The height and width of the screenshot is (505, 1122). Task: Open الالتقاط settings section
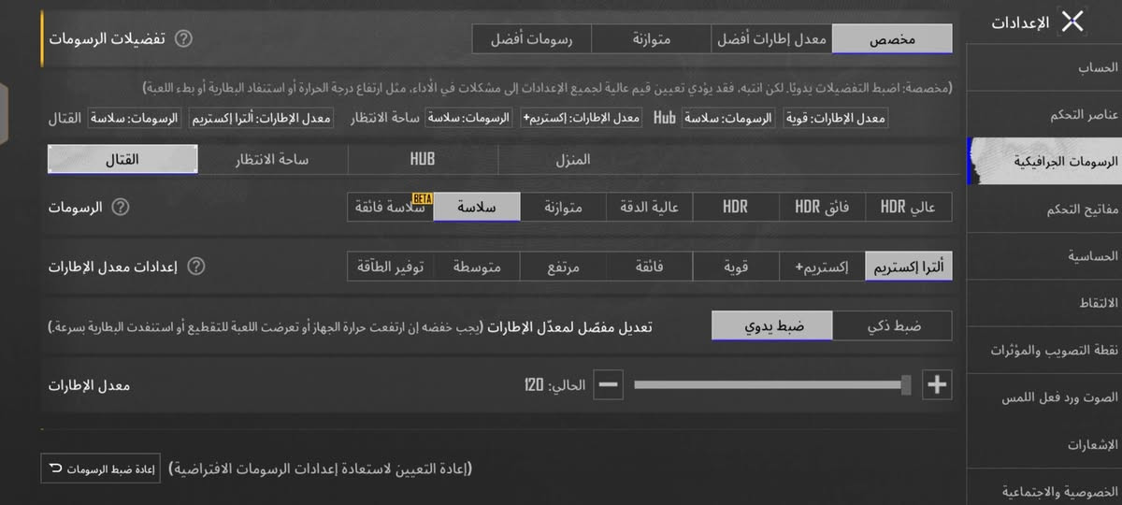(1043, 303)
